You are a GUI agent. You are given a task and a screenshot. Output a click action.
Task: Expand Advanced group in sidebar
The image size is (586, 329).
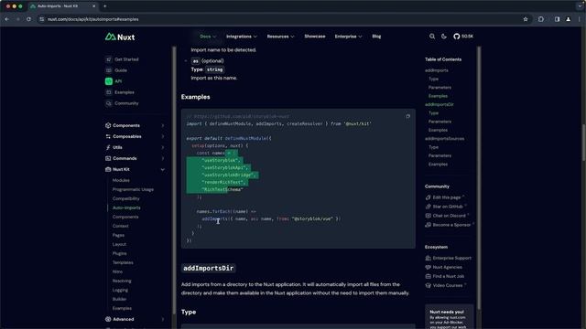click(x=135, y=319)
